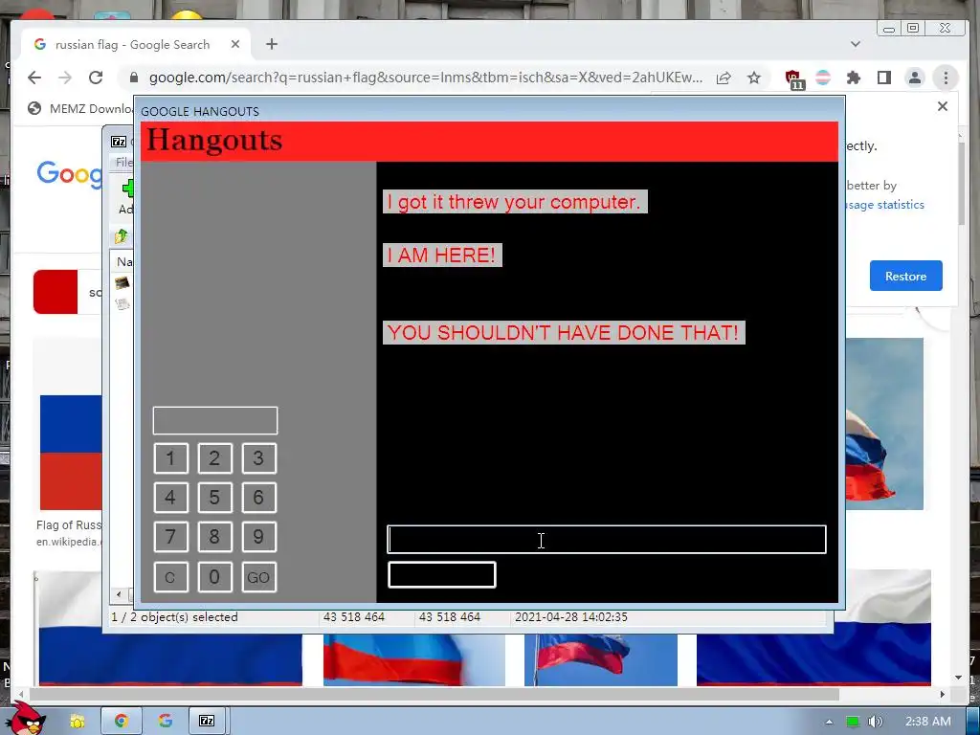Click keypad button 5 in Hangouts window
This screenshot has width=980, height=735.
click(214, 498)
